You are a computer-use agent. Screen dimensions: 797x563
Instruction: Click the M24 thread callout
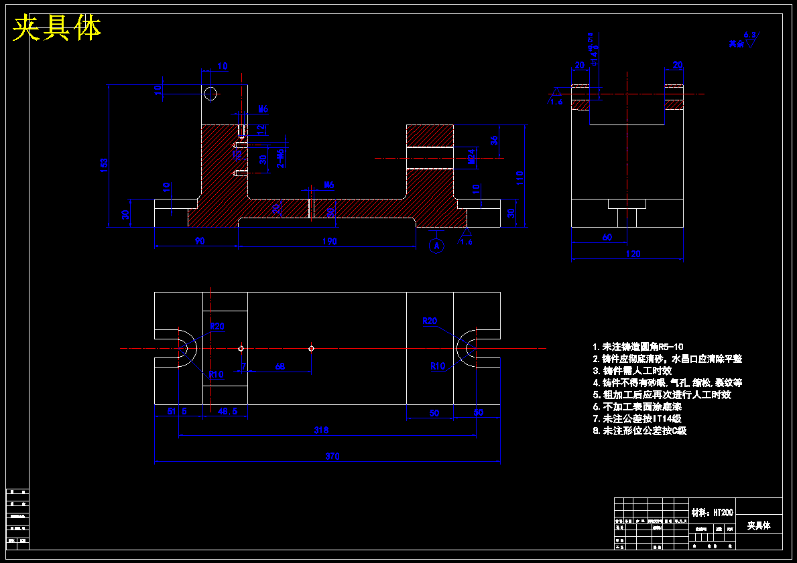click(471, 155)
